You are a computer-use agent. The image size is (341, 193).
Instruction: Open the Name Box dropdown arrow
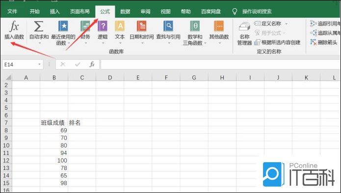tap(39, 64)
